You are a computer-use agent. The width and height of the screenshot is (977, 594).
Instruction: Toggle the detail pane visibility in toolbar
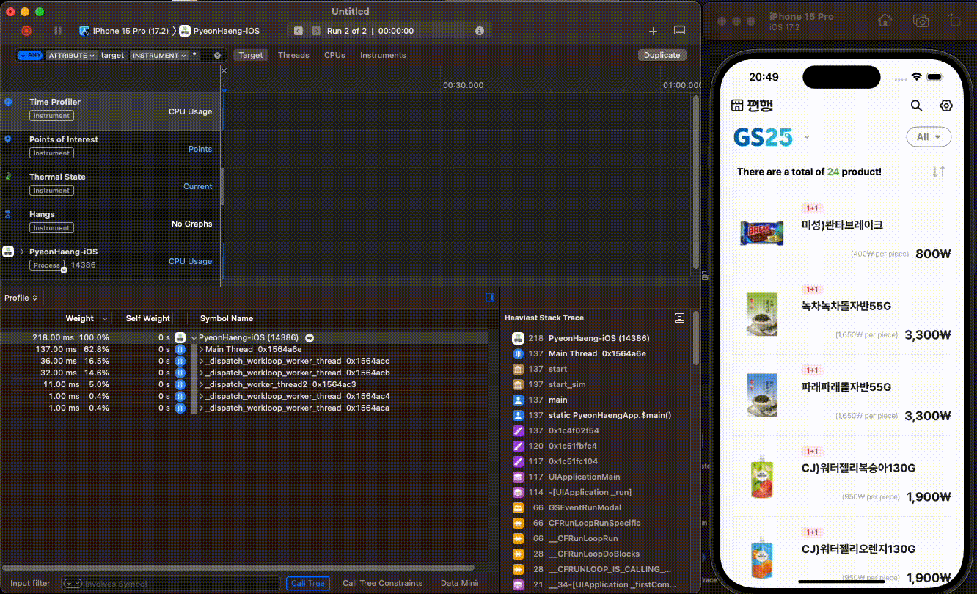(x=679, y=31)
